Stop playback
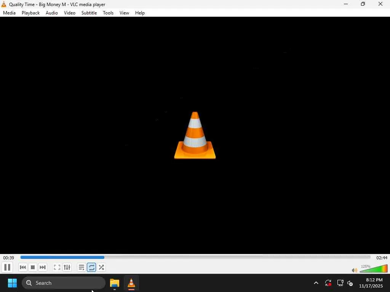The image size is (390, 292). click(x=33, y=267)
